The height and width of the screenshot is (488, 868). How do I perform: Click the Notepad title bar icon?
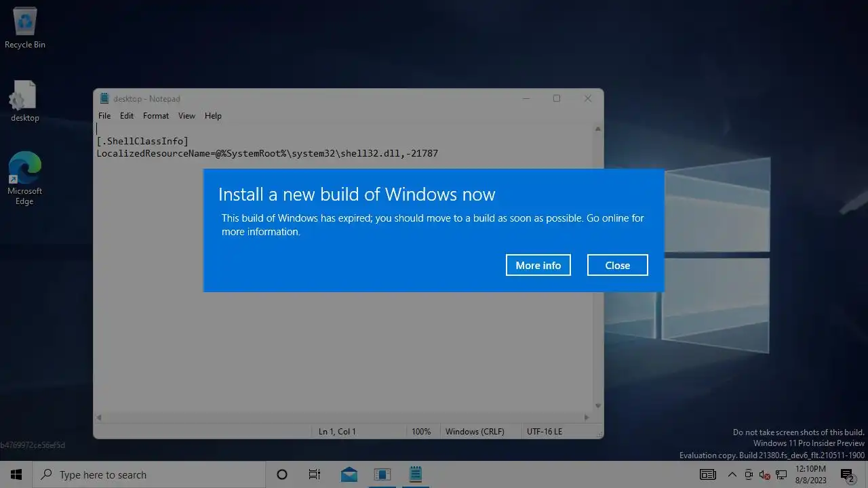coord(104,98)
